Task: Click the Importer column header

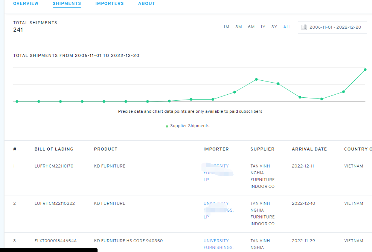Action: (216, 149)
